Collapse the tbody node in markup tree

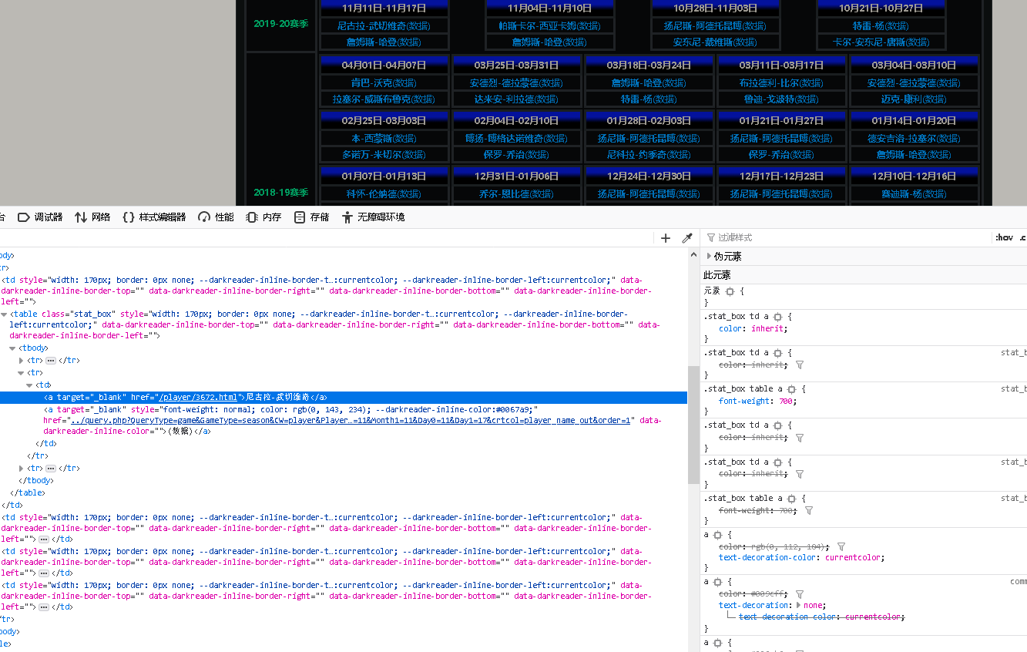tap(13, 348)
